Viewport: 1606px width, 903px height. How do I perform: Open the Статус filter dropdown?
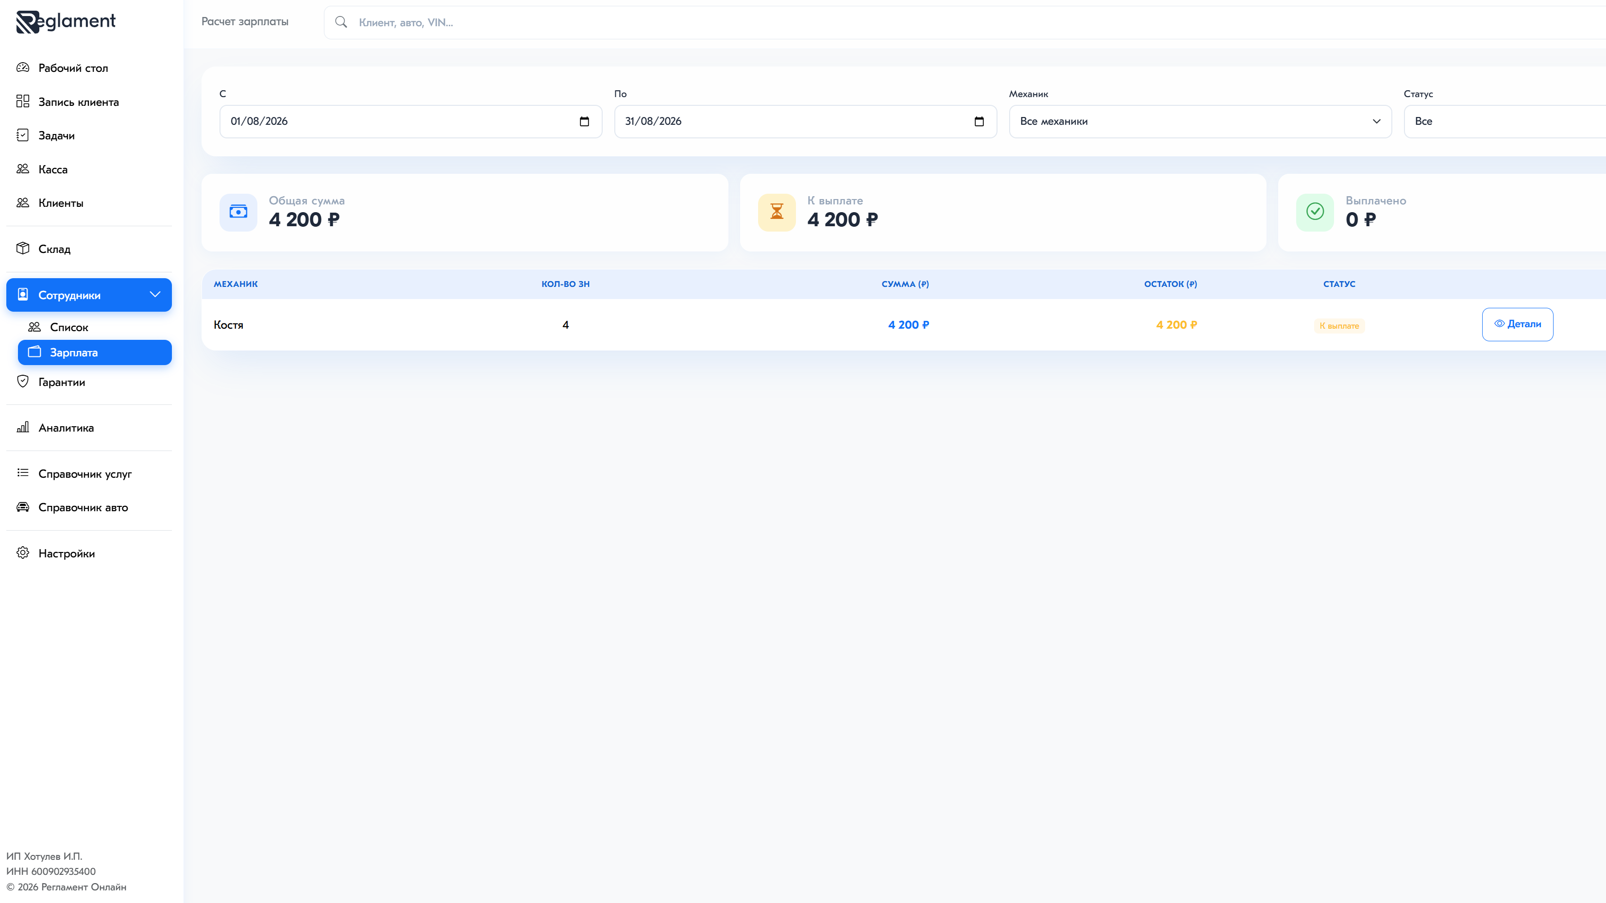click(x=1505, y=121)
